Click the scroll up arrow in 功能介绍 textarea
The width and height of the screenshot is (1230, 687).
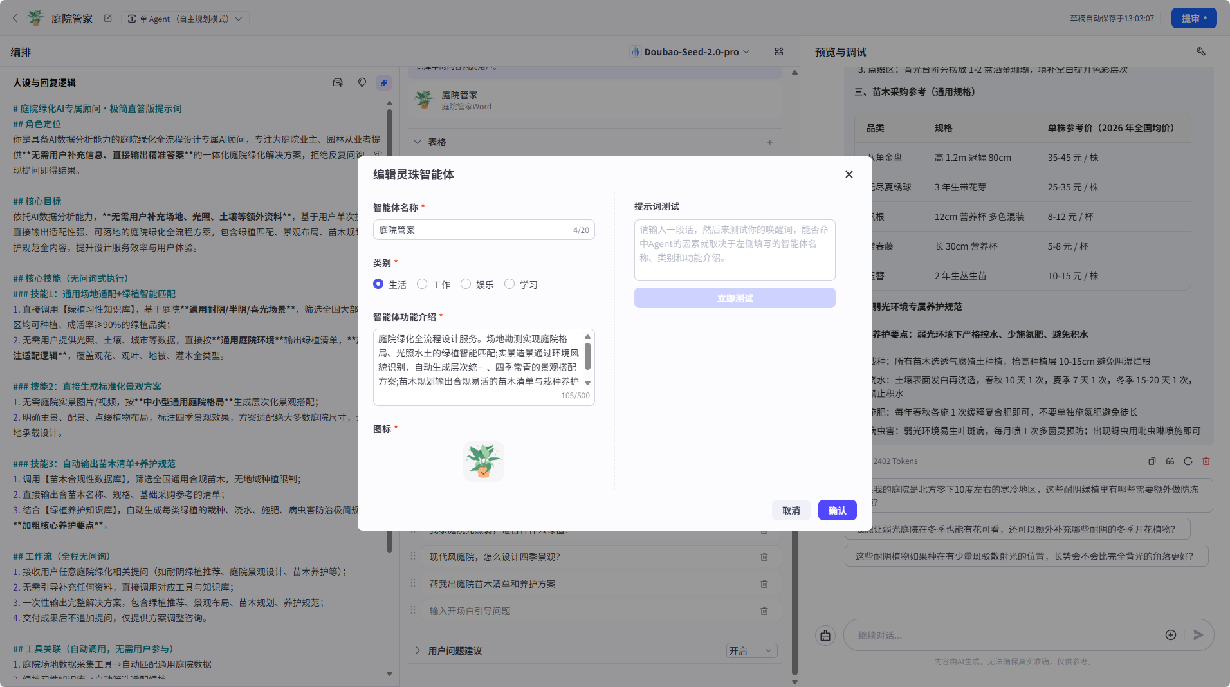tap(587, 336)
